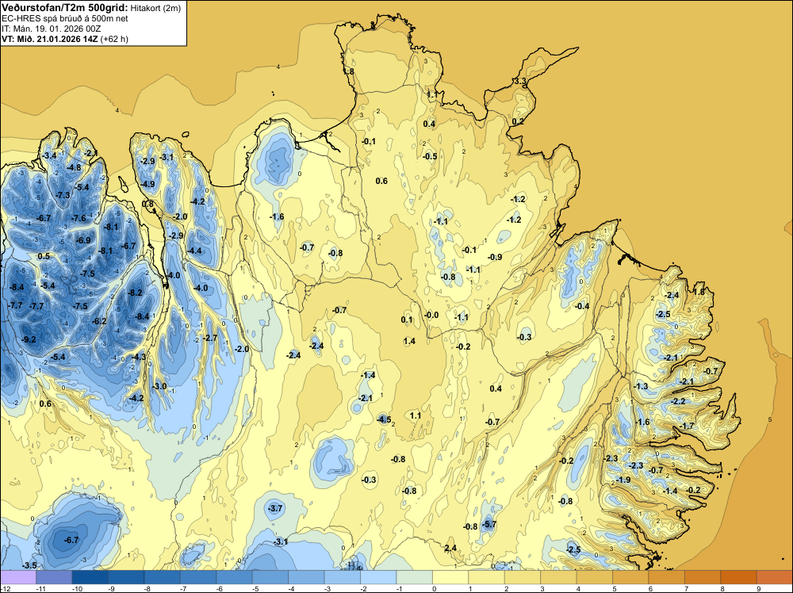The width and height of the screenshot is (793, 593).
Task: Click the -3.0 temperature value
Action: 160,386
